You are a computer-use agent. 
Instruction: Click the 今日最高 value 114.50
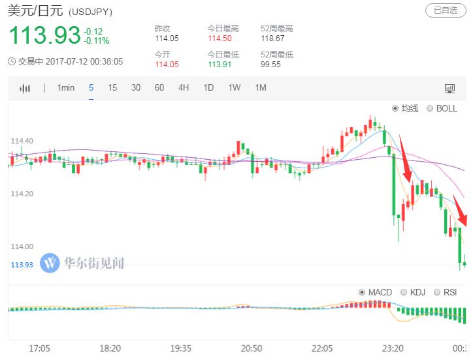click(x=220, y=38)
